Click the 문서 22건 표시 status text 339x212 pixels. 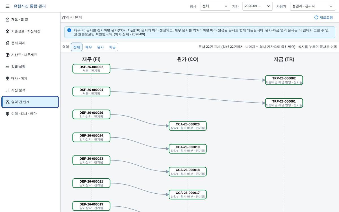click(268, 47)
